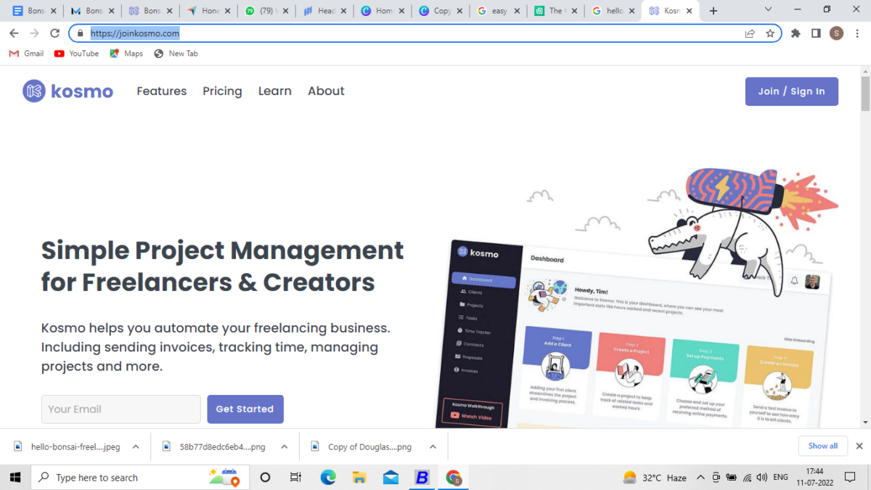Expand the hello-bonsai-freel....jpeg download item
Screen dimensions: 871x490
[135, 446]
